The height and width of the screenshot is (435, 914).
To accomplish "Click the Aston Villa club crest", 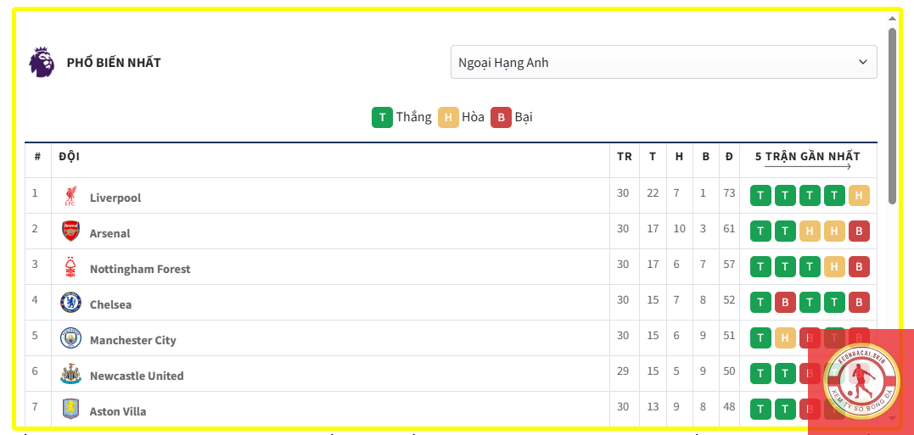I will pyautogui.click(x=70, y=410).
